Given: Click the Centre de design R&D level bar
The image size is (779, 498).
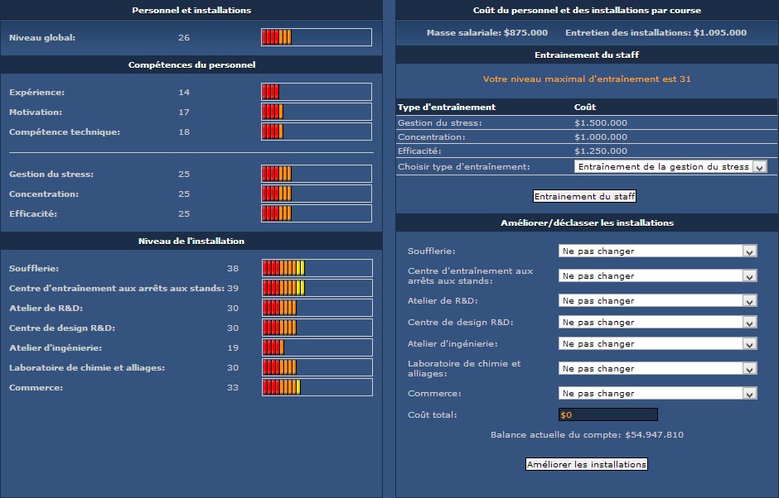Looking at the screenshot, I should 317,328.
